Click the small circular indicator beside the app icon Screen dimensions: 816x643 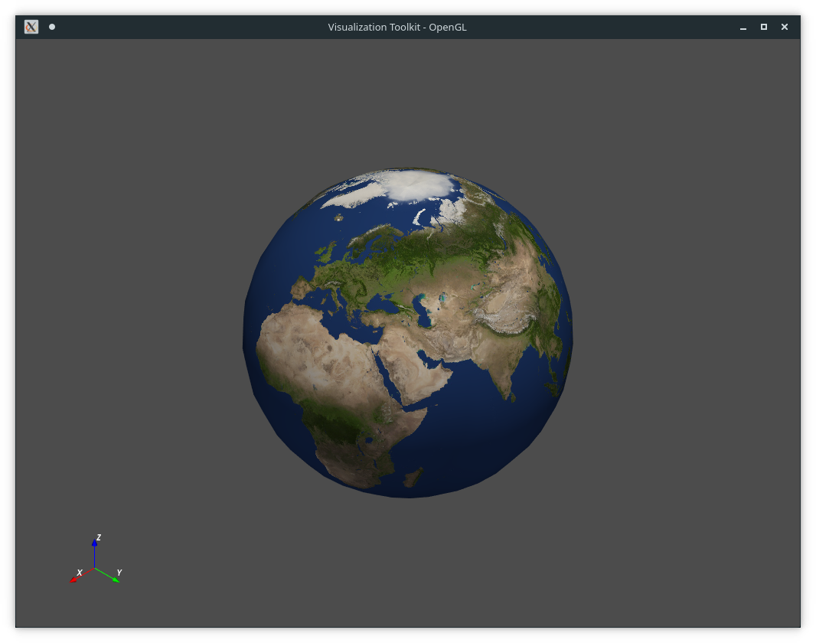click(x=51, y=27)
